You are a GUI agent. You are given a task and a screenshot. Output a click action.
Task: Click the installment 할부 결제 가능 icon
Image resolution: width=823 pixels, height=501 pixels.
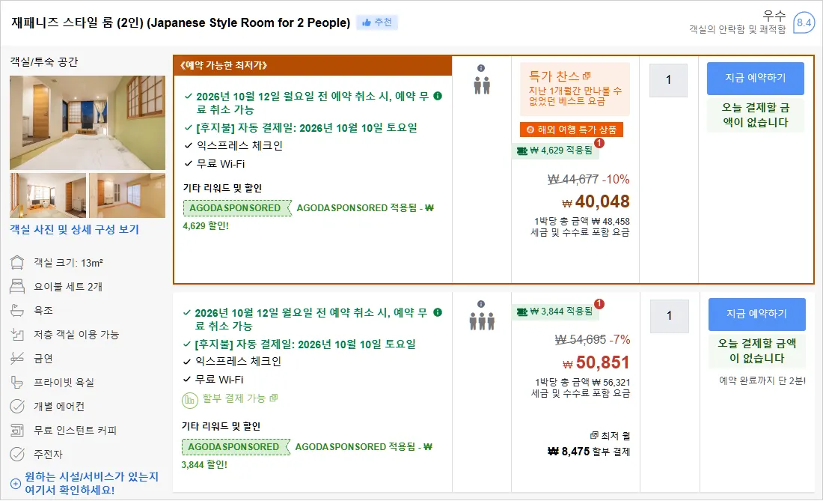click(x=189, y=400)
